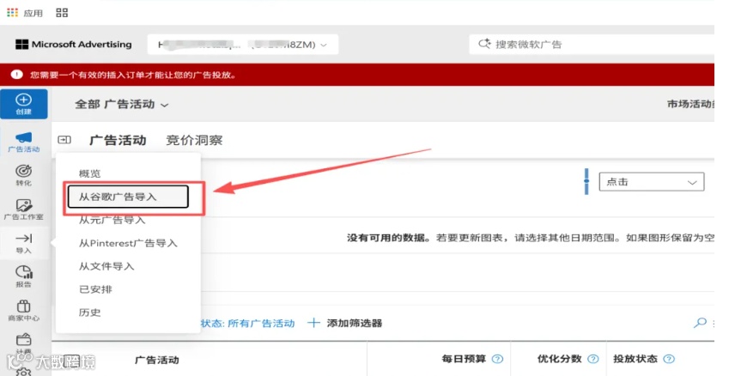The width and height of the screenshot is (729, 376).
Task: Open 广告工作室 in the sidebar
Action: click(x=24, y=209)
